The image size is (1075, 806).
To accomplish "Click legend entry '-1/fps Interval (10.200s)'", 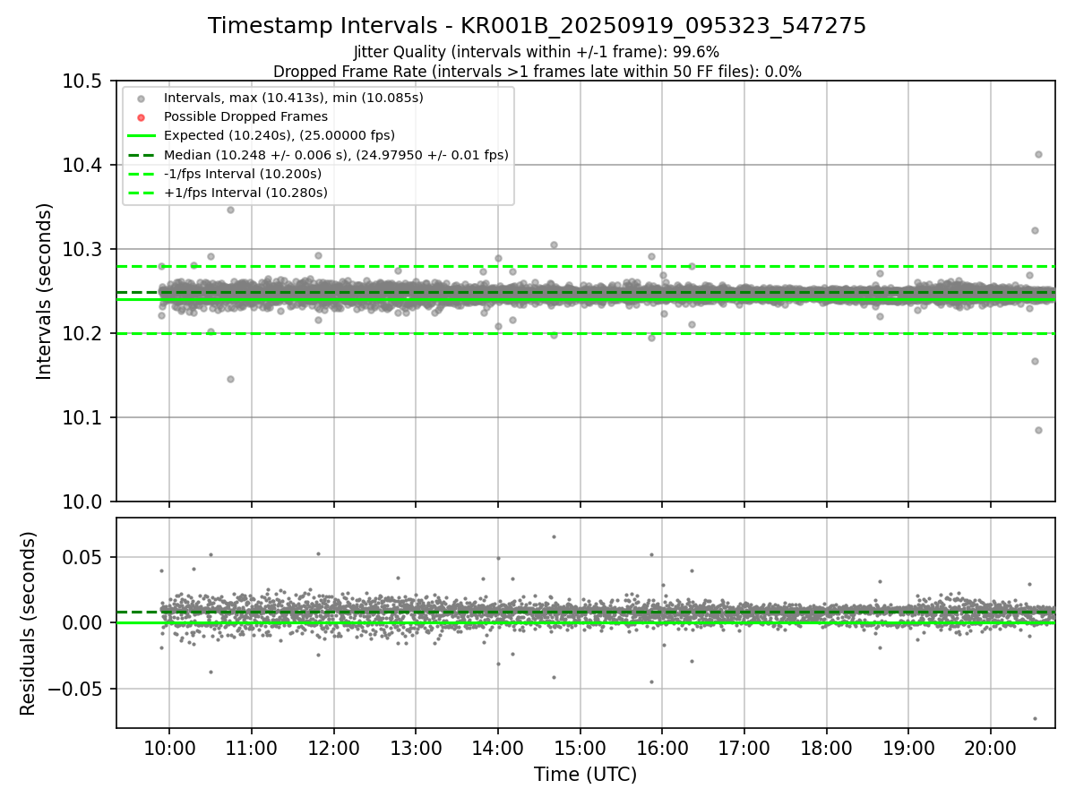I will pos(242,174).
